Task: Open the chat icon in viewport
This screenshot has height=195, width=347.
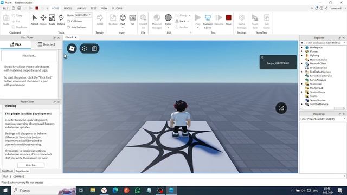Action: 94,49
